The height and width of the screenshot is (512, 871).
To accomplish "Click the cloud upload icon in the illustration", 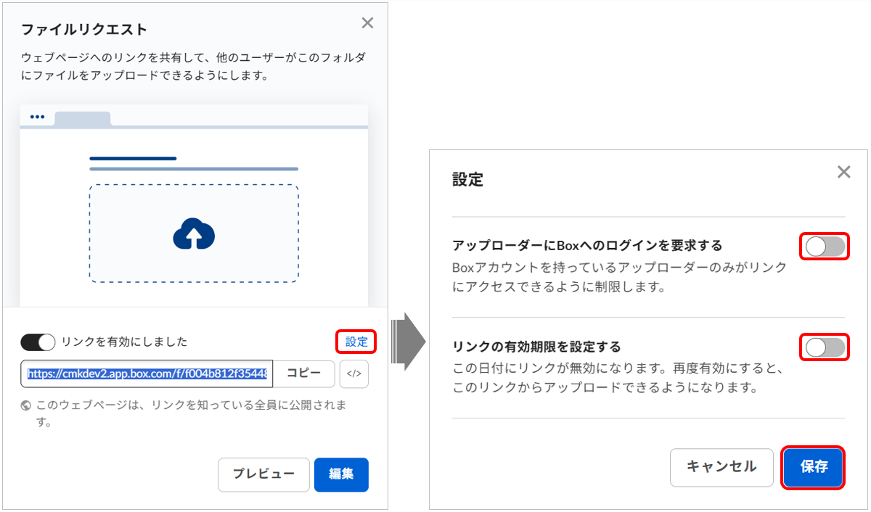I will pos(194,234).
